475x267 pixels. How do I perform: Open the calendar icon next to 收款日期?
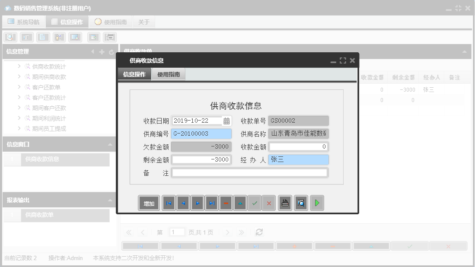pyautogui.click(x=228, y=121)
